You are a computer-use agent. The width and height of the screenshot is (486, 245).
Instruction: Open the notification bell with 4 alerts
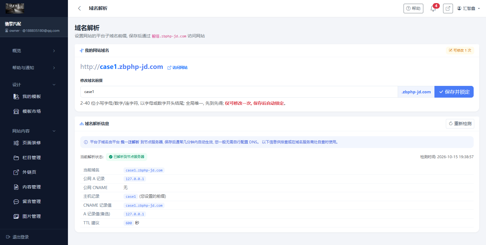[x=433, y=8]
